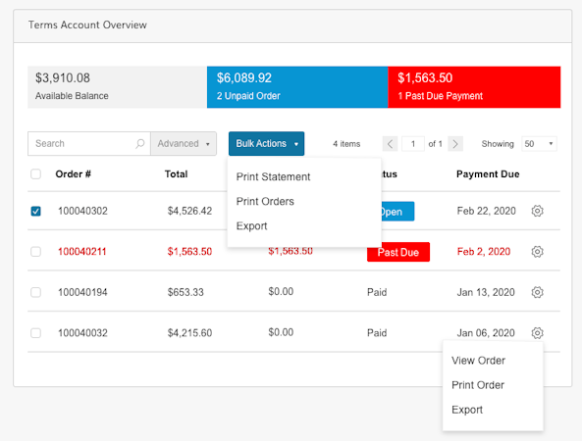The width and height of the screenshot is (582, 441).
Task: Go to previous page arrow
Action: 390,144
